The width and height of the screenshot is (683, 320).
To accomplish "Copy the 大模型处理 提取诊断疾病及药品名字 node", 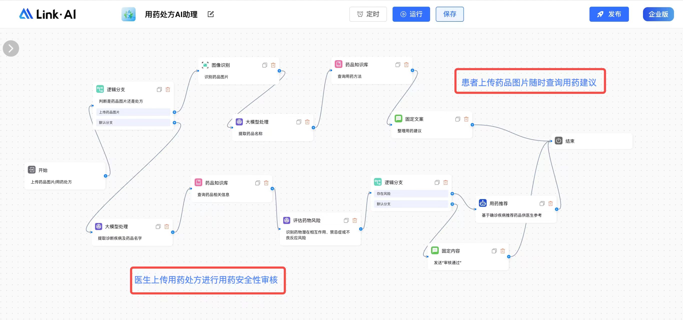I will (158, 227).
